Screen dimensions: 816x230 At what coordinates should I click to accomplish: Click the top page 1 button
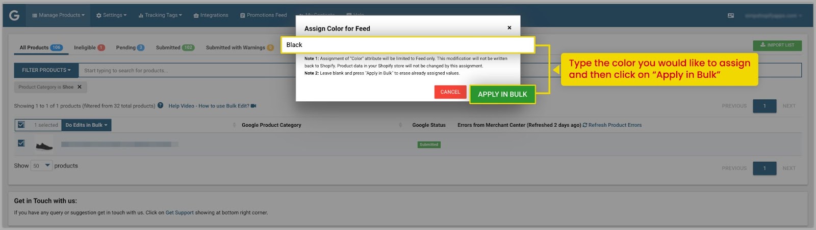[x=764, y=106]
